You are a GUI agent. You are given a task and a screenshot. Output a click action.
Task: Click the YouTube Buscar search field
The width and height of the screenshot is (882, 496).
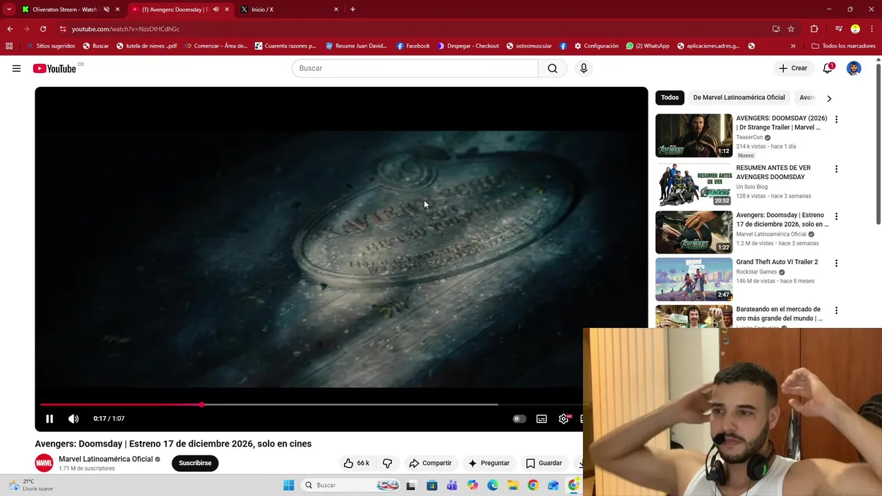(x=415, y=68)
